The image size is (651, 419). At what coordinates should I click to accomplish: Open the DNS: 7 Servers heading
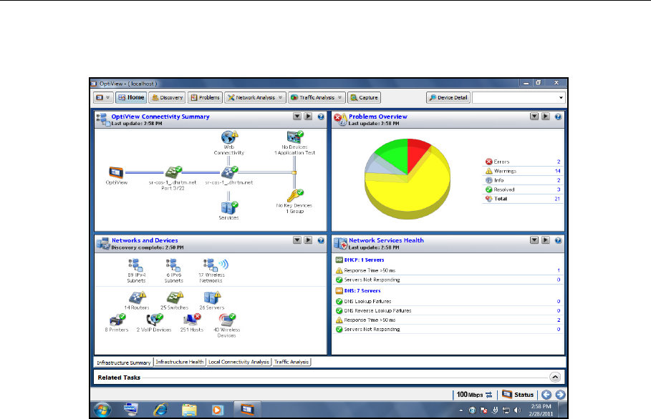coord(362,291)
